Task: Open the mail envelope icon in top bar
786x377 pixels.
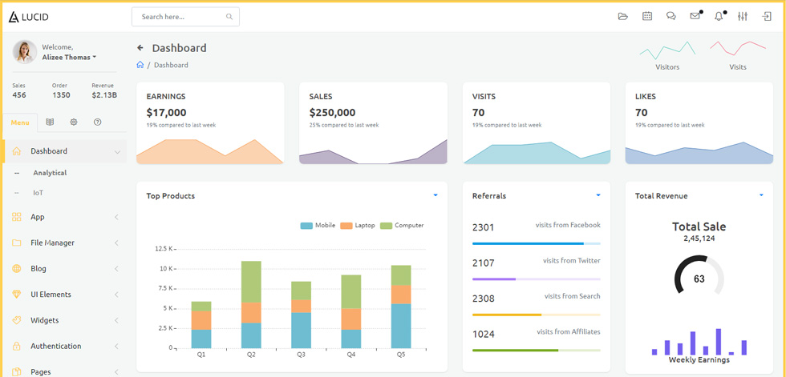Action: tap(695, 17)
